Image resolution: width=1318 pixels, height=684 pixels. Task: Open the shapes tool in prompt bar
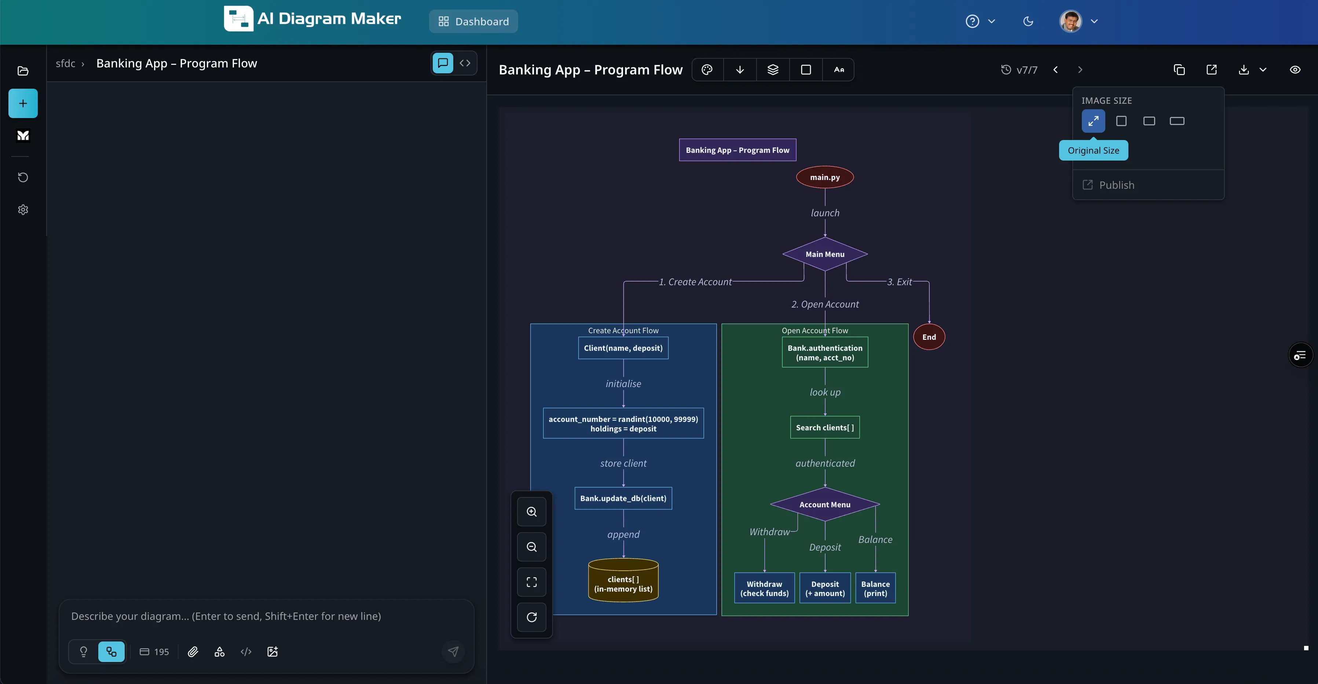(220, 652)
